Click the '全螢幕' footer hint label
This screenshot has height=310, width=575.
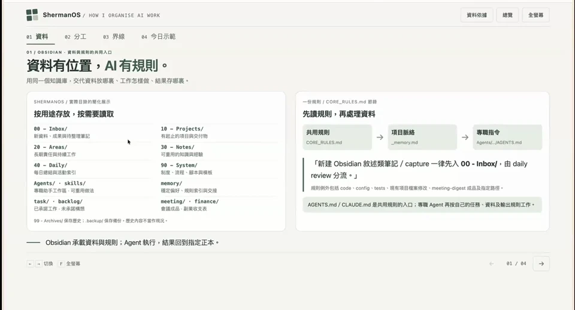[73, 264]
